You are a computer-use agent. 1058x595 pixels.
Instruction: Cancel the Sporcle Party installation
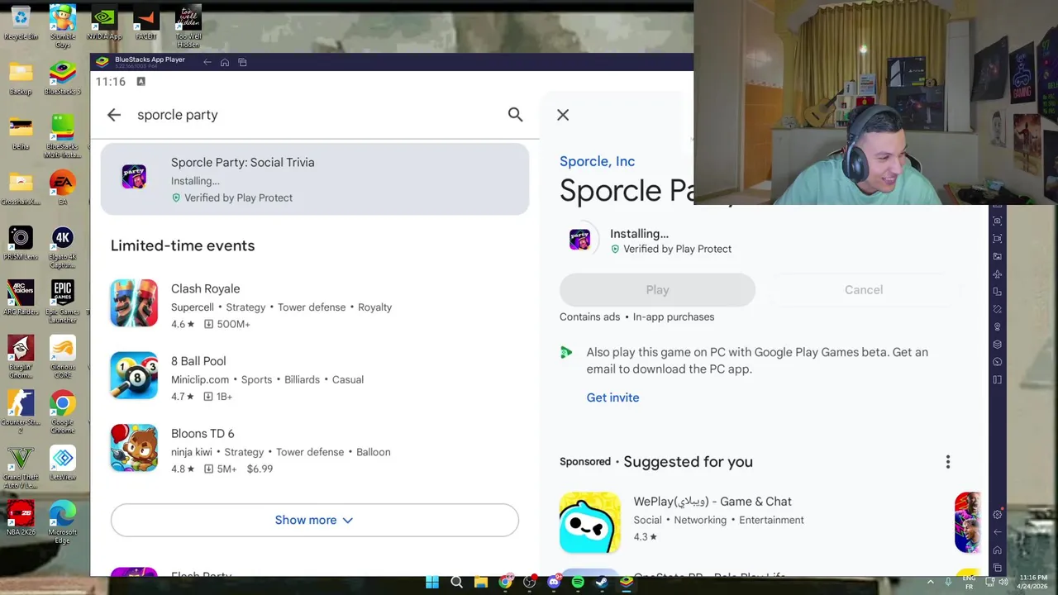864,290
